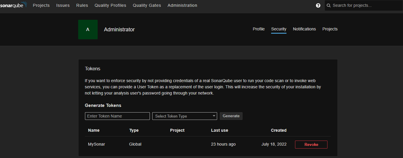Screen dimensions: 403x158
Task: Open the help question mark icon
Action: click(x=318, y=5)
